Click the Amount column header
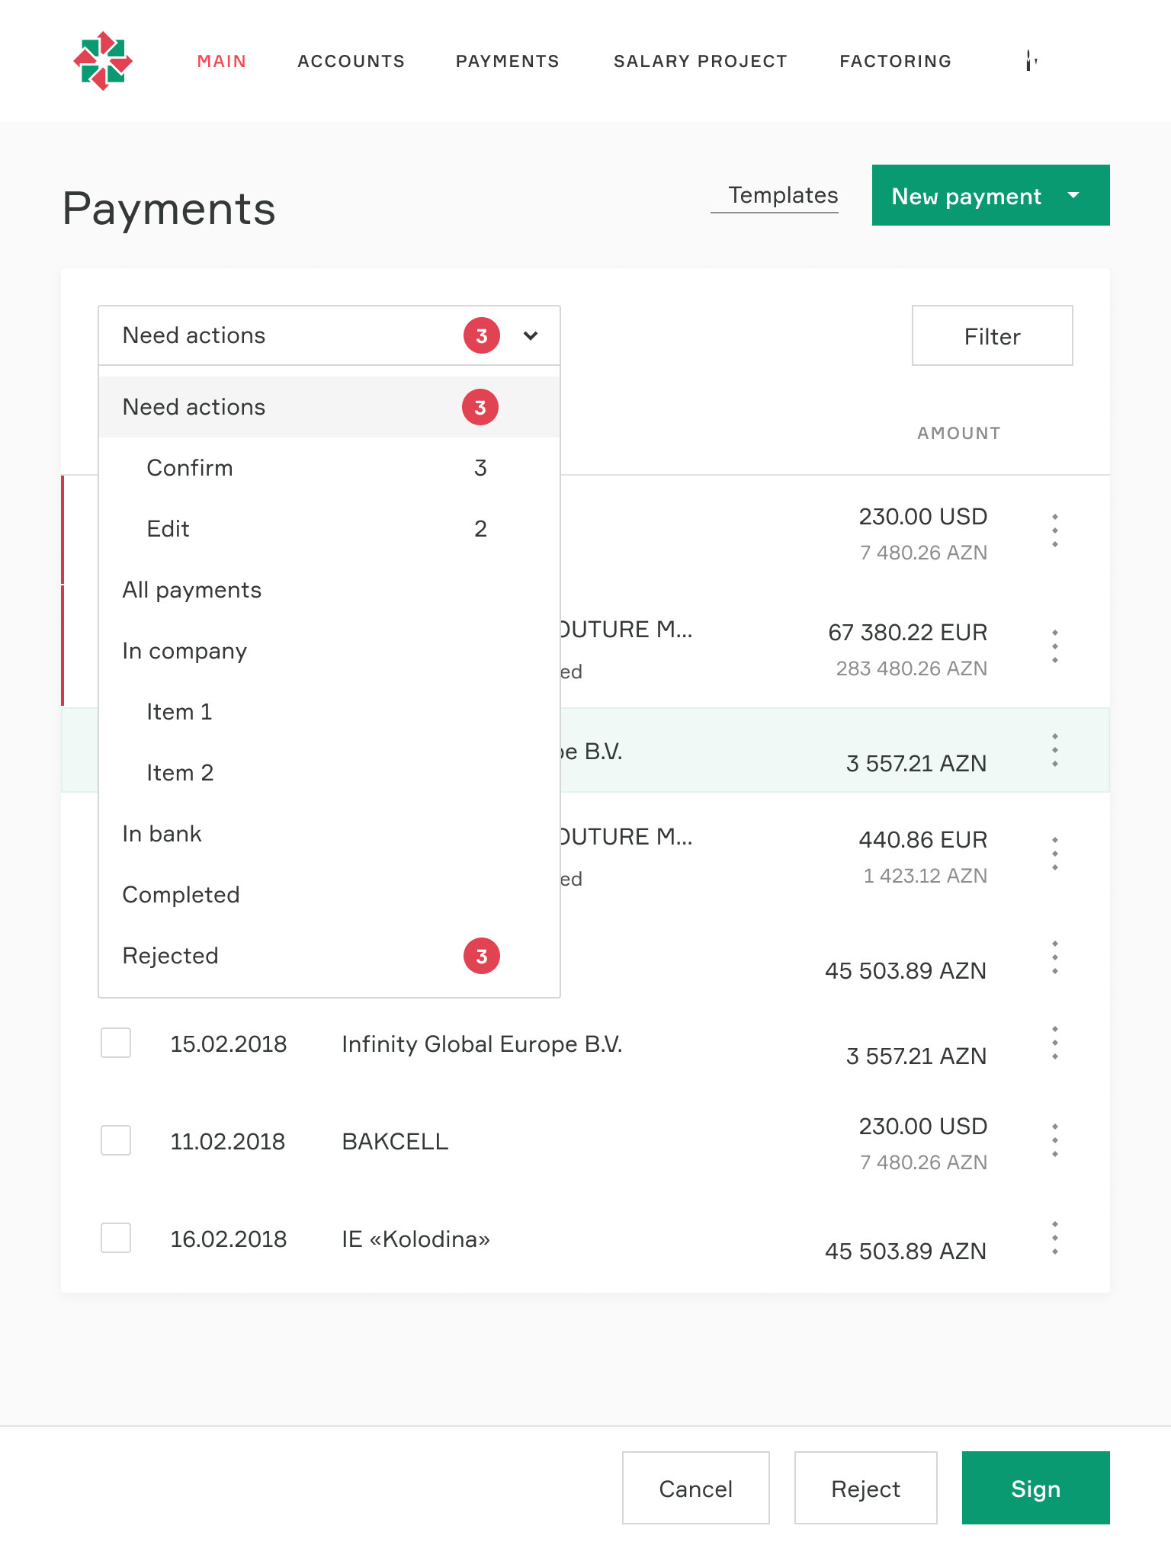 [959, 433]
